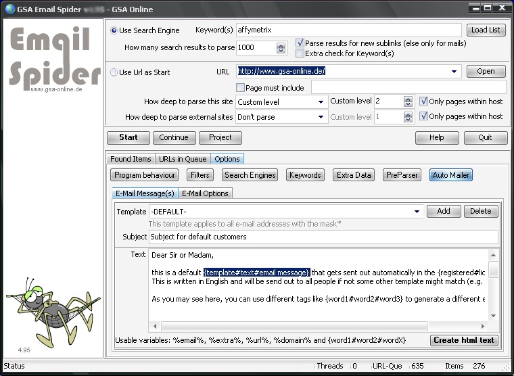Switch to the URLs in Queue tab
The height and width of the screenshot is (376, 514).
click(x=183, y=159)
